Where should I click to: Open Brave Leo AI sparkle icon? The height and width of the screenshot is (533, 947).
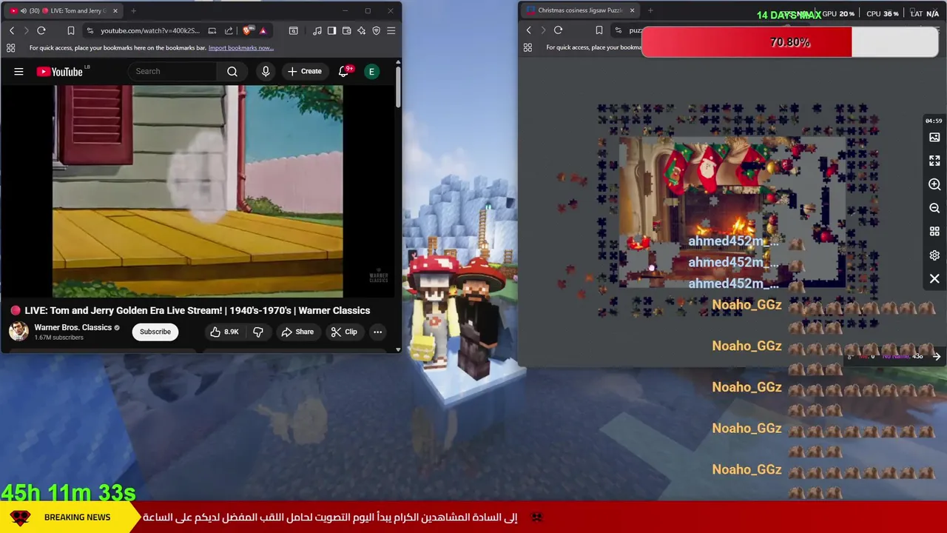pyautogui.click(x=361, y=30)
